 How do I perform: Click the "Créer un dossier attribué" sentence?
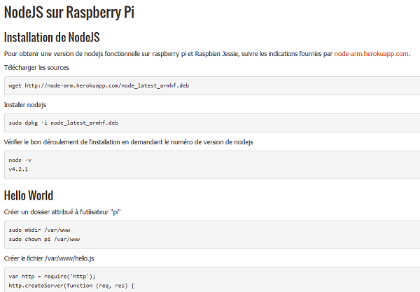coord(62,212)
